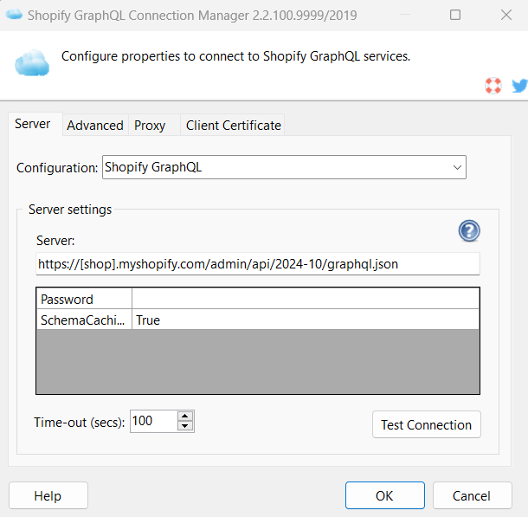Click the True value of SchemaCaching
Screen dimensions: 528x517
306,320
